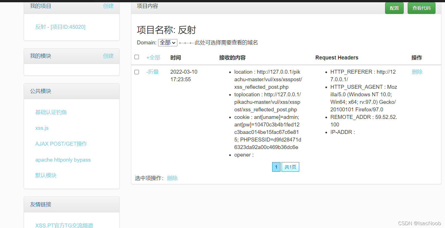Open project 反射 - [项目ID:45020]
Screen dimensions: 445x228
click(x=60, y=27)
